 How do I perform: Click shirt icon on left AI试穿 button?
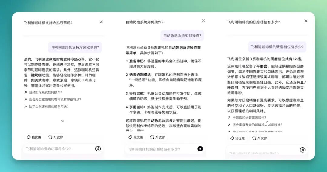coord(50,137)
